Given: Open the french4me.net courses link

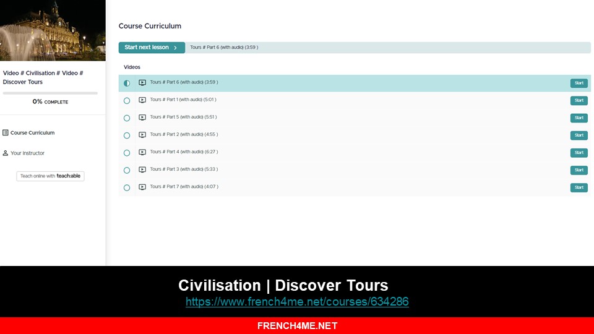Looking at the screenshot, I should tap(297, 302).
